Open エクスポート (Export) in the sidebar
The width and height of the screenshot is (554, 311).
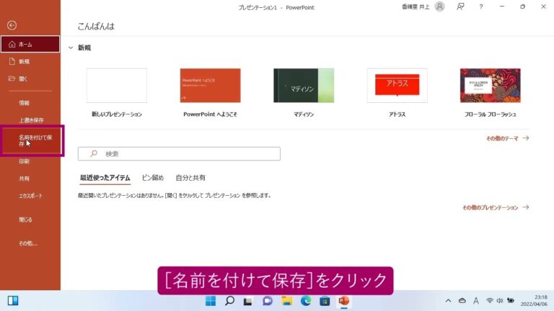(x=30, y=196)
